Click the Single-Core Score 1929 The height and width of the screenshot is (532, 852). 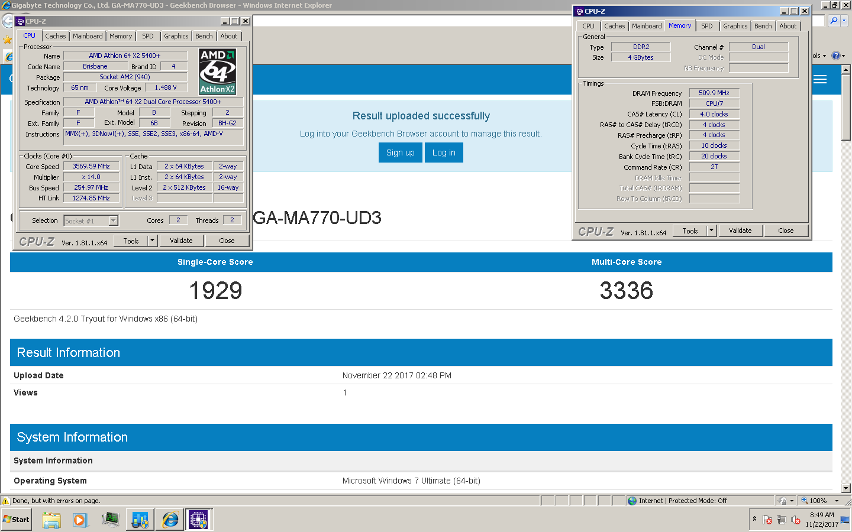(x=215, y=291)
